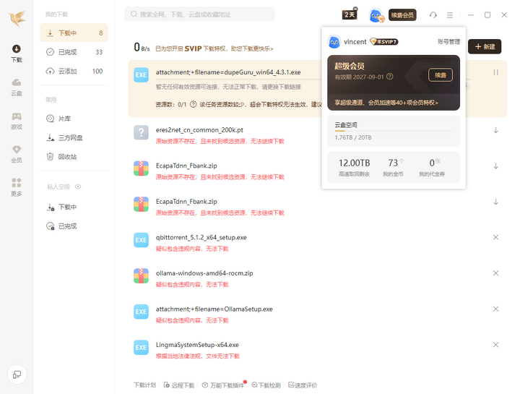Click the unknown file icon of eres2net task
The width and height of the screenshot is (520, 394).
point(141,132)
